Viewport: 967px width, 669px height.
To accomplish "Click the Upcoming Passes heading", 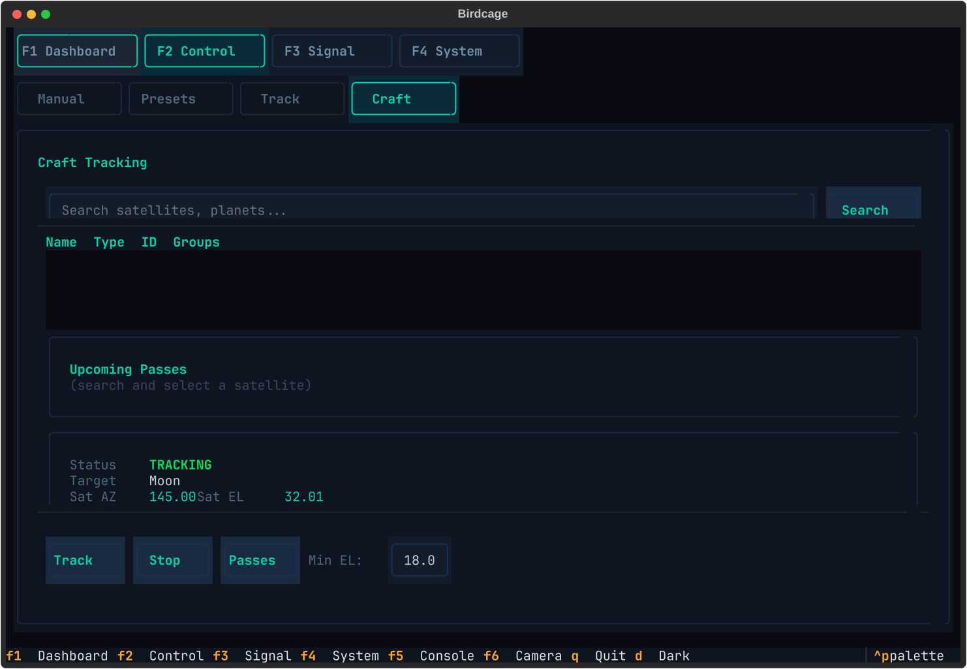I will coord(128,369).
